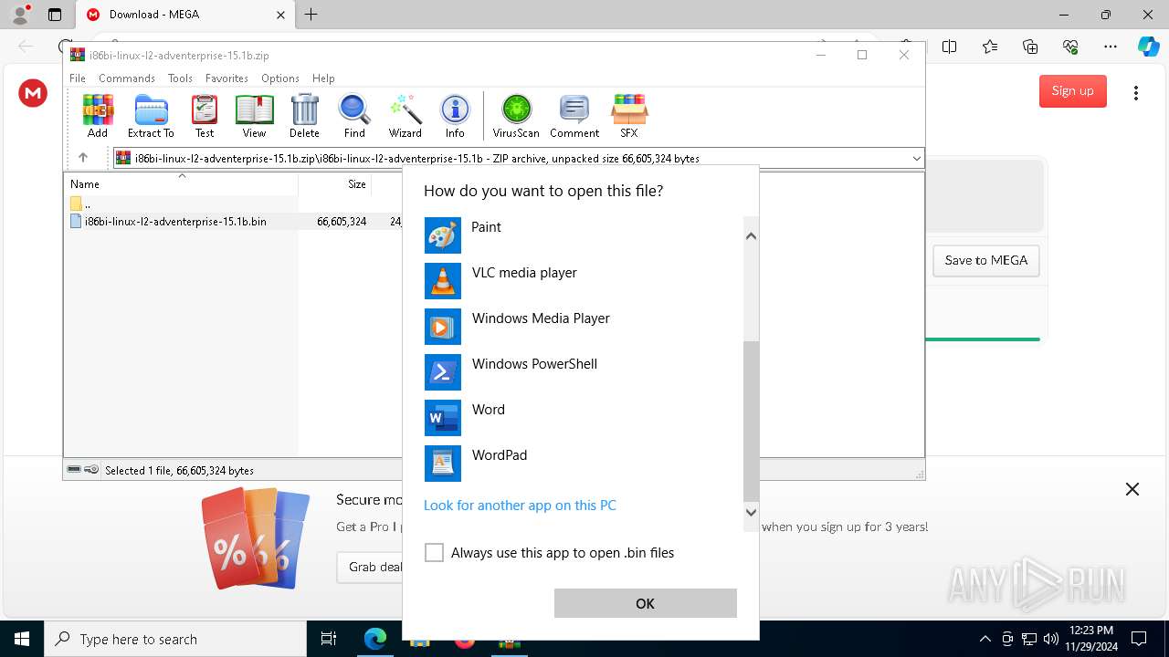Open the MEGA logo in the browser page
Screen dimensions: 1169x657
point(33,92)
